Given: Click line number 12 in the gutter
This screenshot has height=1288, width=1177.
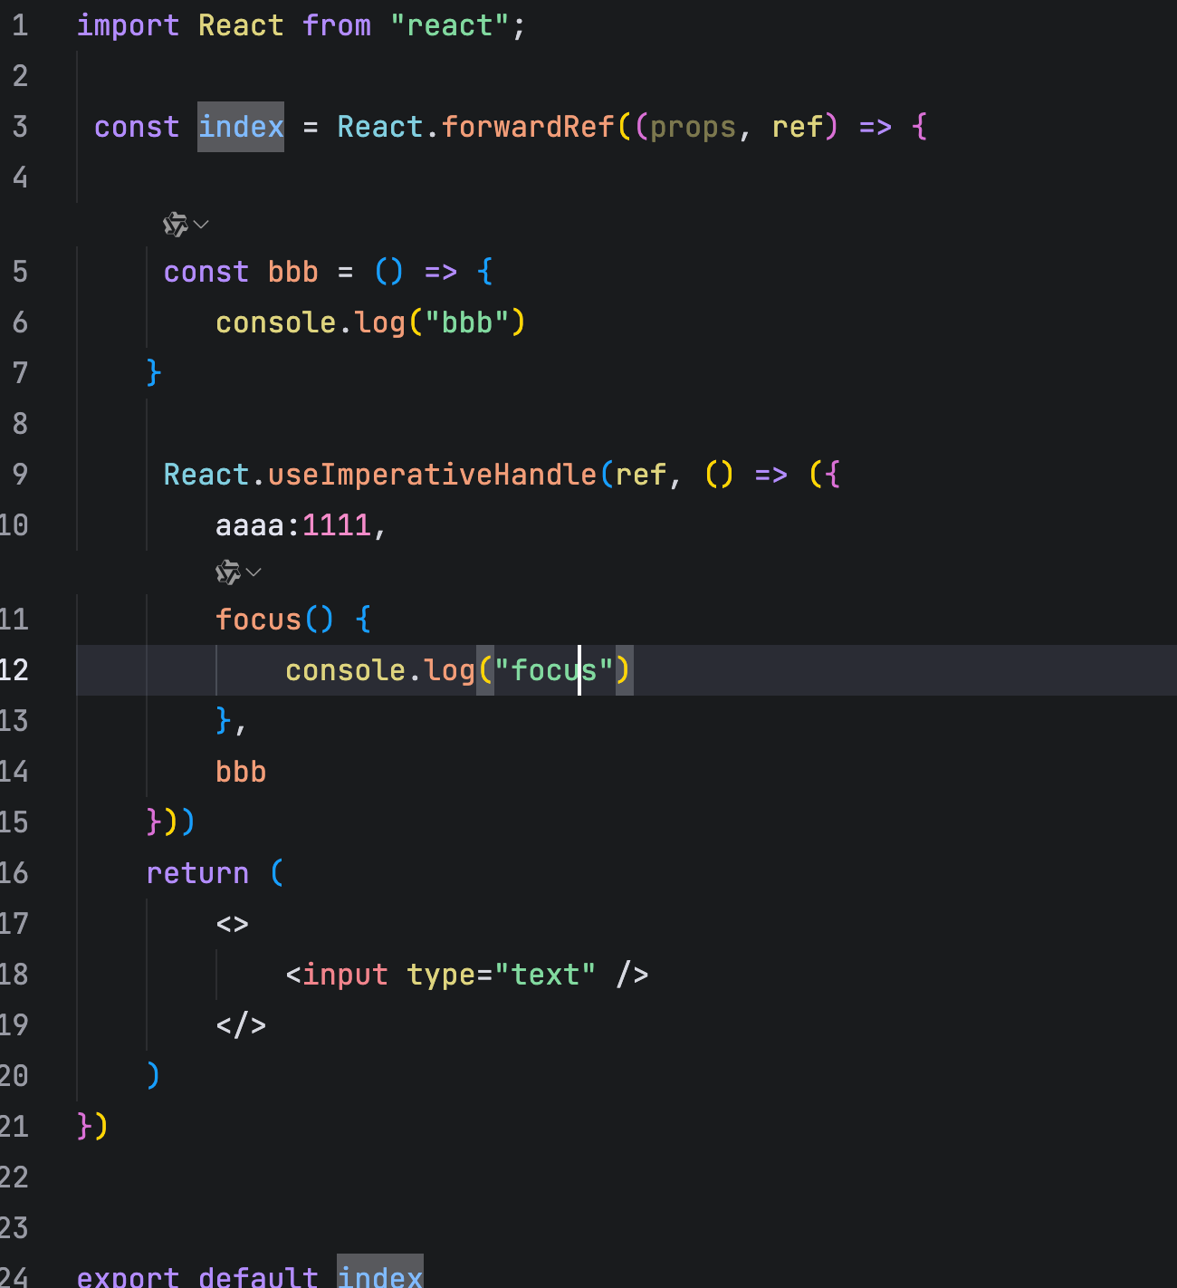Looking at the screenshot, I should (14, 670).
